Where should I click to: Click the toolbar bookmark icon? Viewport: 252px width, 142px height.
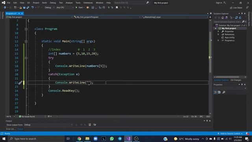(117, 7)
